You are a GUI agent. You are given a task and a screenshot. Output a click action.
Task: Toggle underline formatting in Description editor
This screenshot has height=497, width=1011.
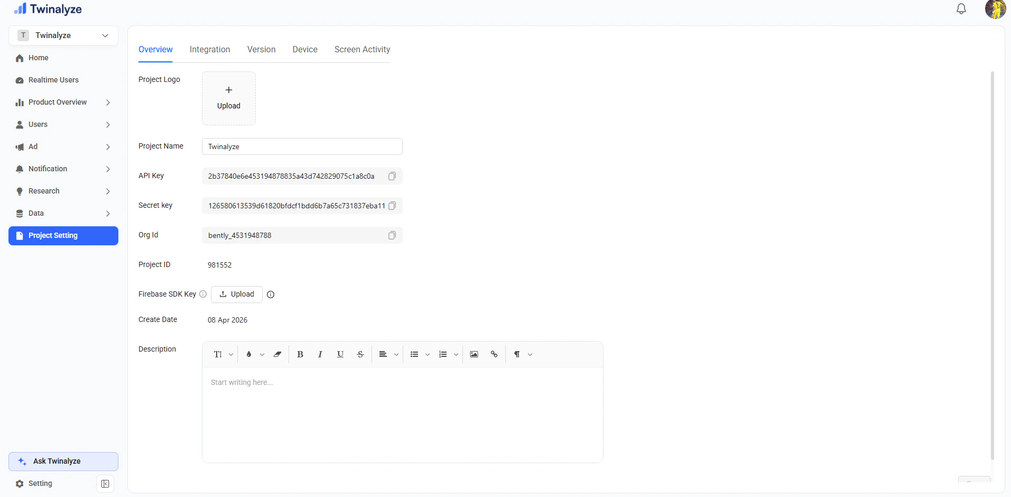(x=340, y=354)
